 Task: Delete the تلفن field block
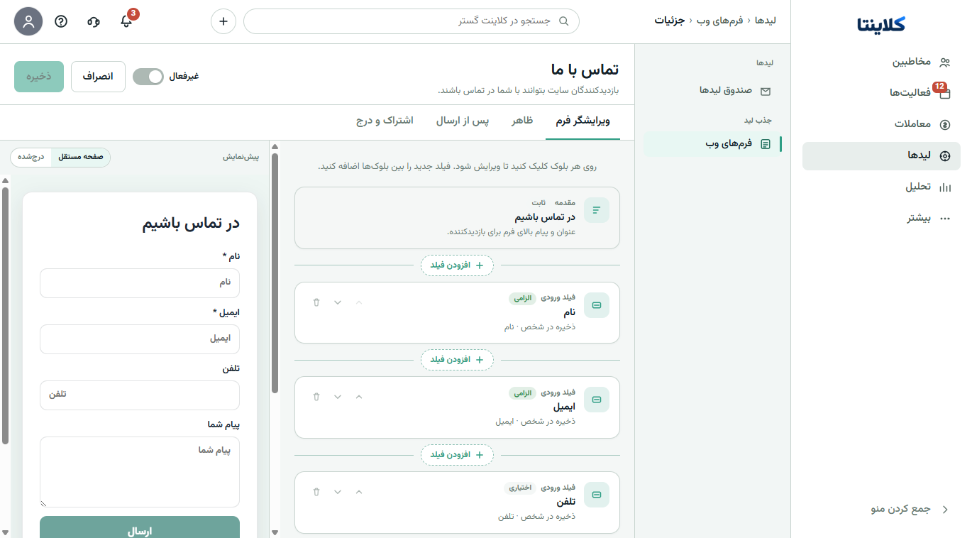point(316,492)
